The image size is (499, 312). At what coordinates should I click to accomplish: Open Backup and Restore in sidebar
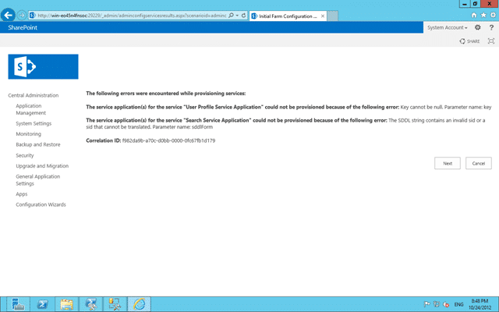[38, 144]
